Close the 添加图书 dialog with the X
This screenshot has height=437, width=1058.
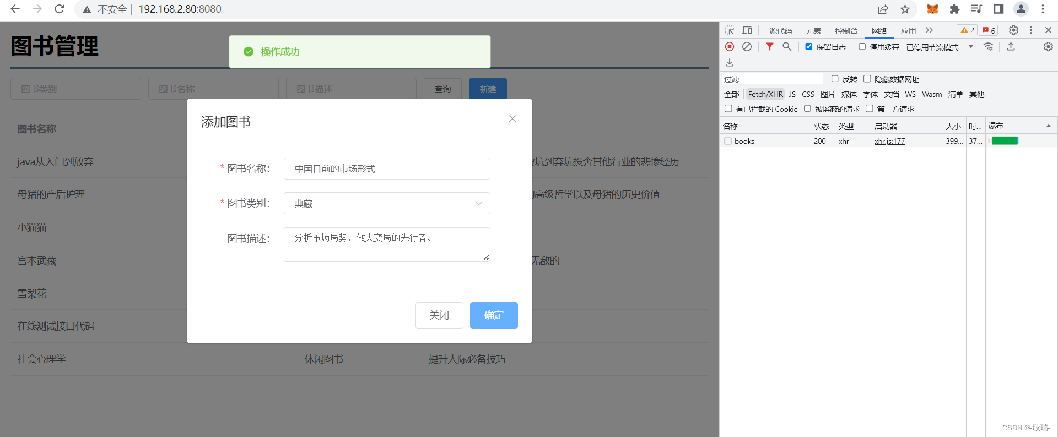(512, 119)
